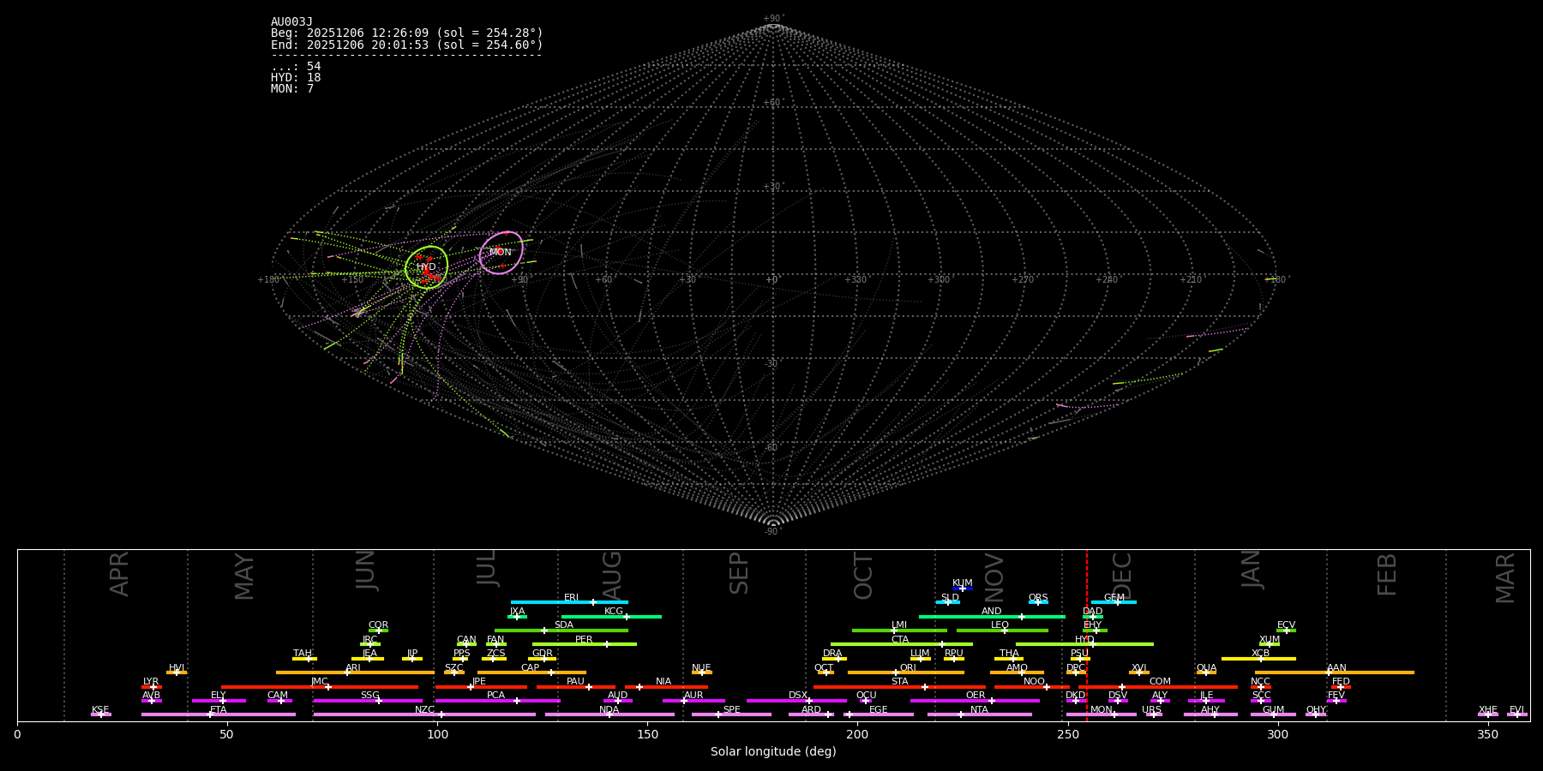Select the orange ORI shower bar
This screenshot has height=771, width=1543.
tap(905, 672)
